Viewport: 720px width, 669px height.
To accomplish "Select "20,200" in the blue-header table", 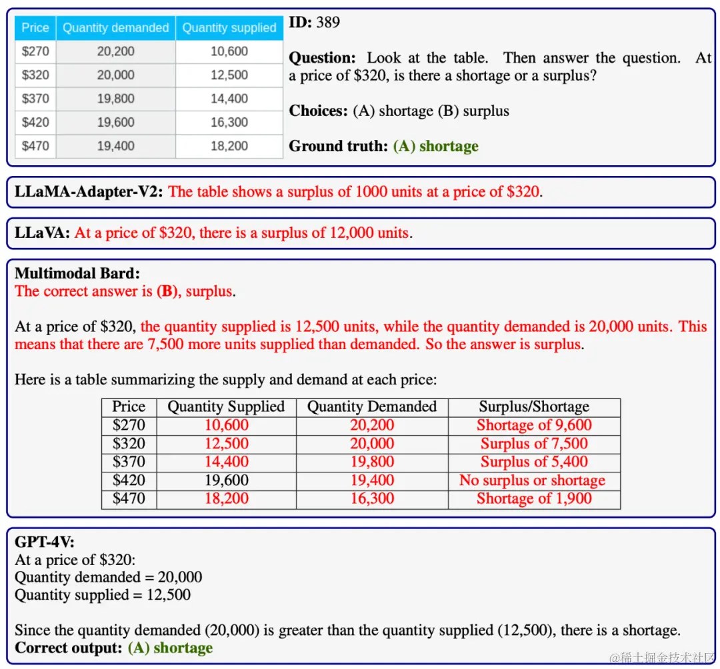I will click(x=116, y=51).
